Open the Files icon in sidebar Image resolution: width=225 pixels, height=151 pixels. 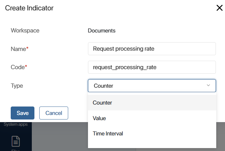pyautogui.click(x=16, y=141)
